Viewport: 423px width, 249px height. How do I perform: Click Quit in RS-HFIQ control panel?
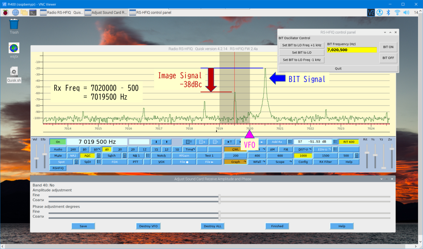[338, 69]
